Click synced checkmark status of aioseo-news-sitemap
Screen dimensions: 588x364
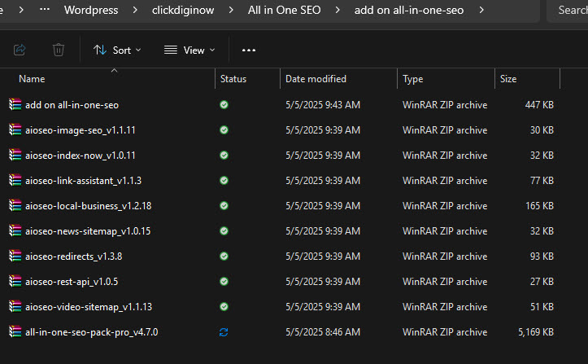(x=224, y=231)
